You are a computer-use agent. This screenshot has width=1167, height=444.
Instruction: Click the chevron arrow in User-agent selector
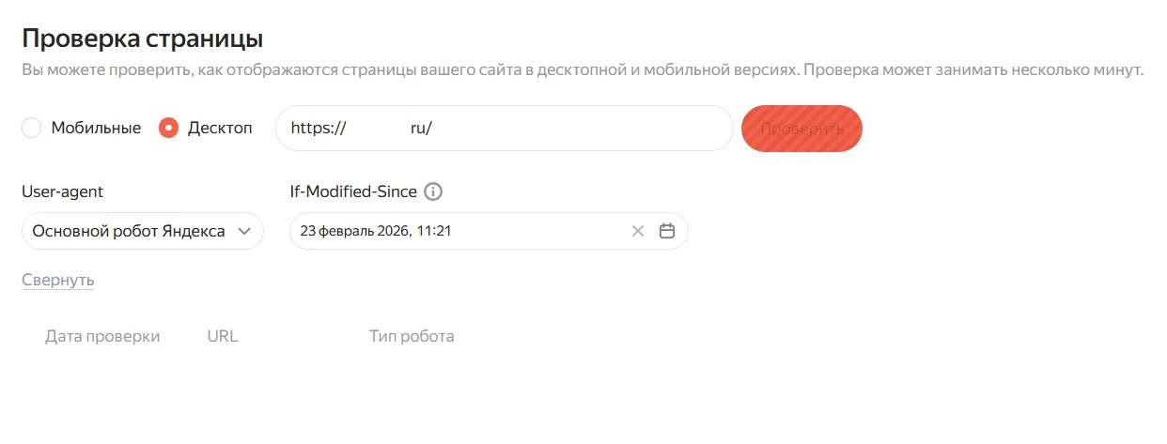click(244, 231)
